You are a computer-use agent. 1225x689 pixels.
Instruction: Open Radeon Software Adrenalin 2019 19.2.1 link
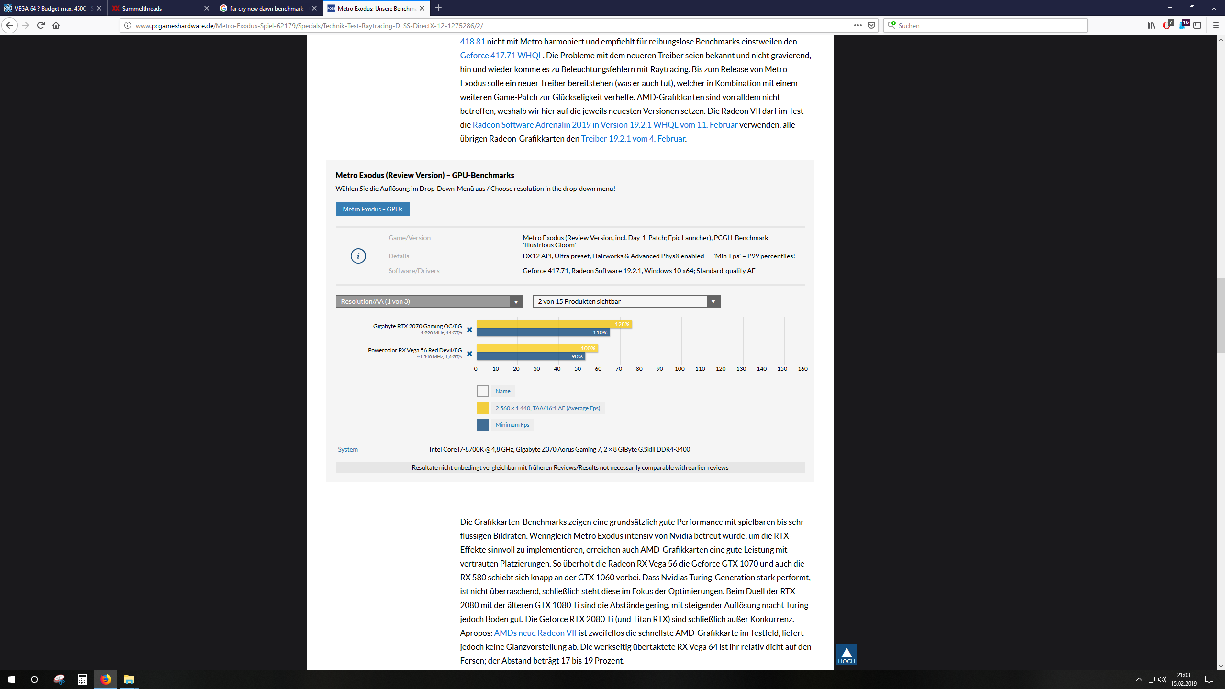tap(605, 125)
